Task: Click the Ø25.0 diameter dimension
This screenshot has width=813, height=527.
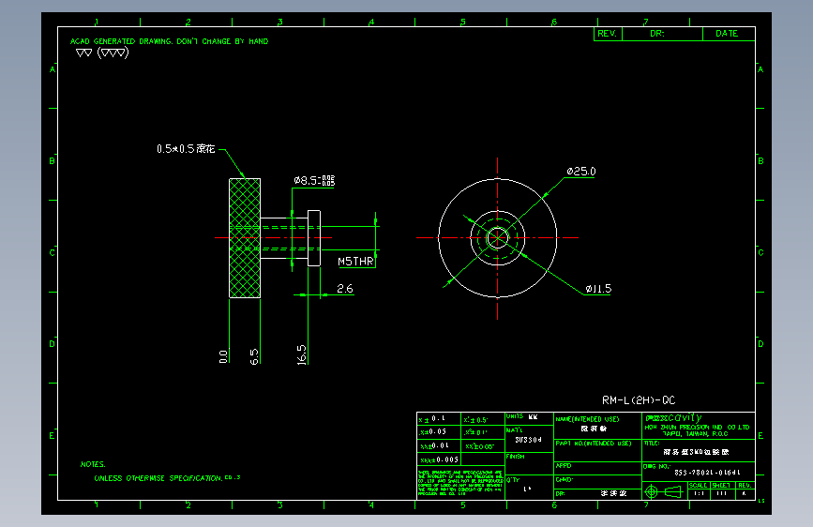Action: coord(581,172)
